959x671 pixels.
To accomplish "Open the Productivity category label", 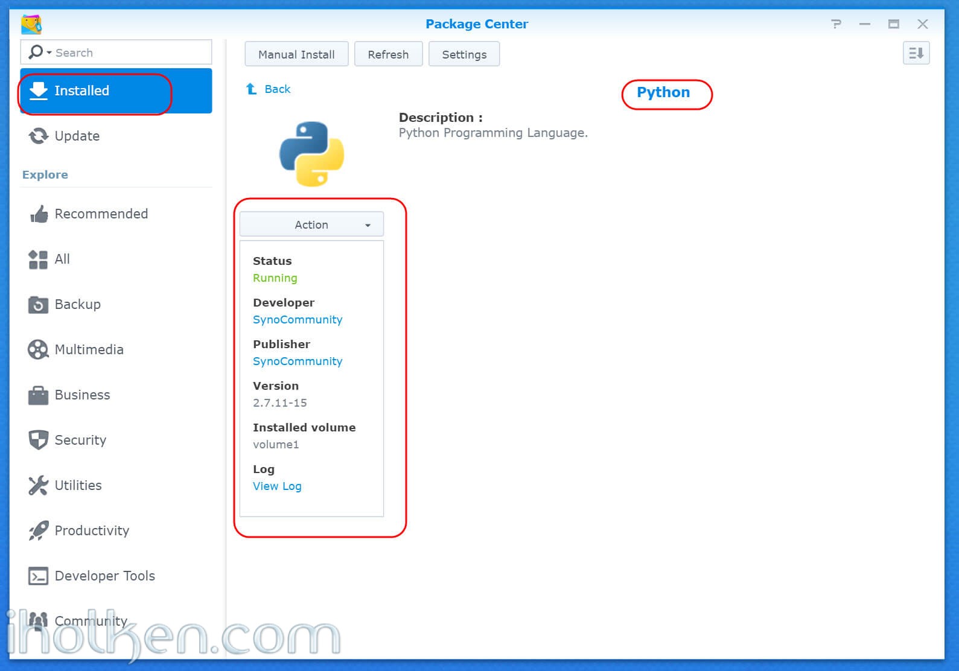I will click(92, 530).
